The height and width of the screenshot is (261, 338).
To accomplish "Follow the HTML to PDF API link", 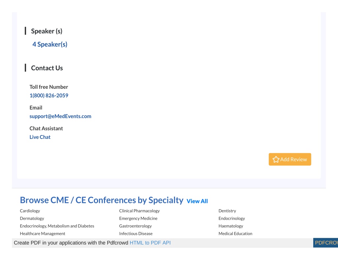I will point(150,243).
